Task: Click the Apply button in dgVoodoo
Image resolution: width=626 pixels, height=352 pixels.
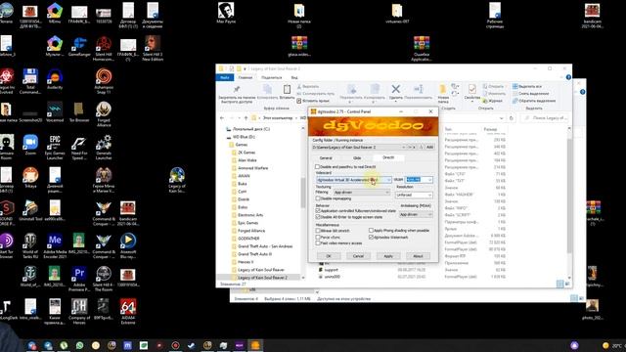Action: [388, 256]
